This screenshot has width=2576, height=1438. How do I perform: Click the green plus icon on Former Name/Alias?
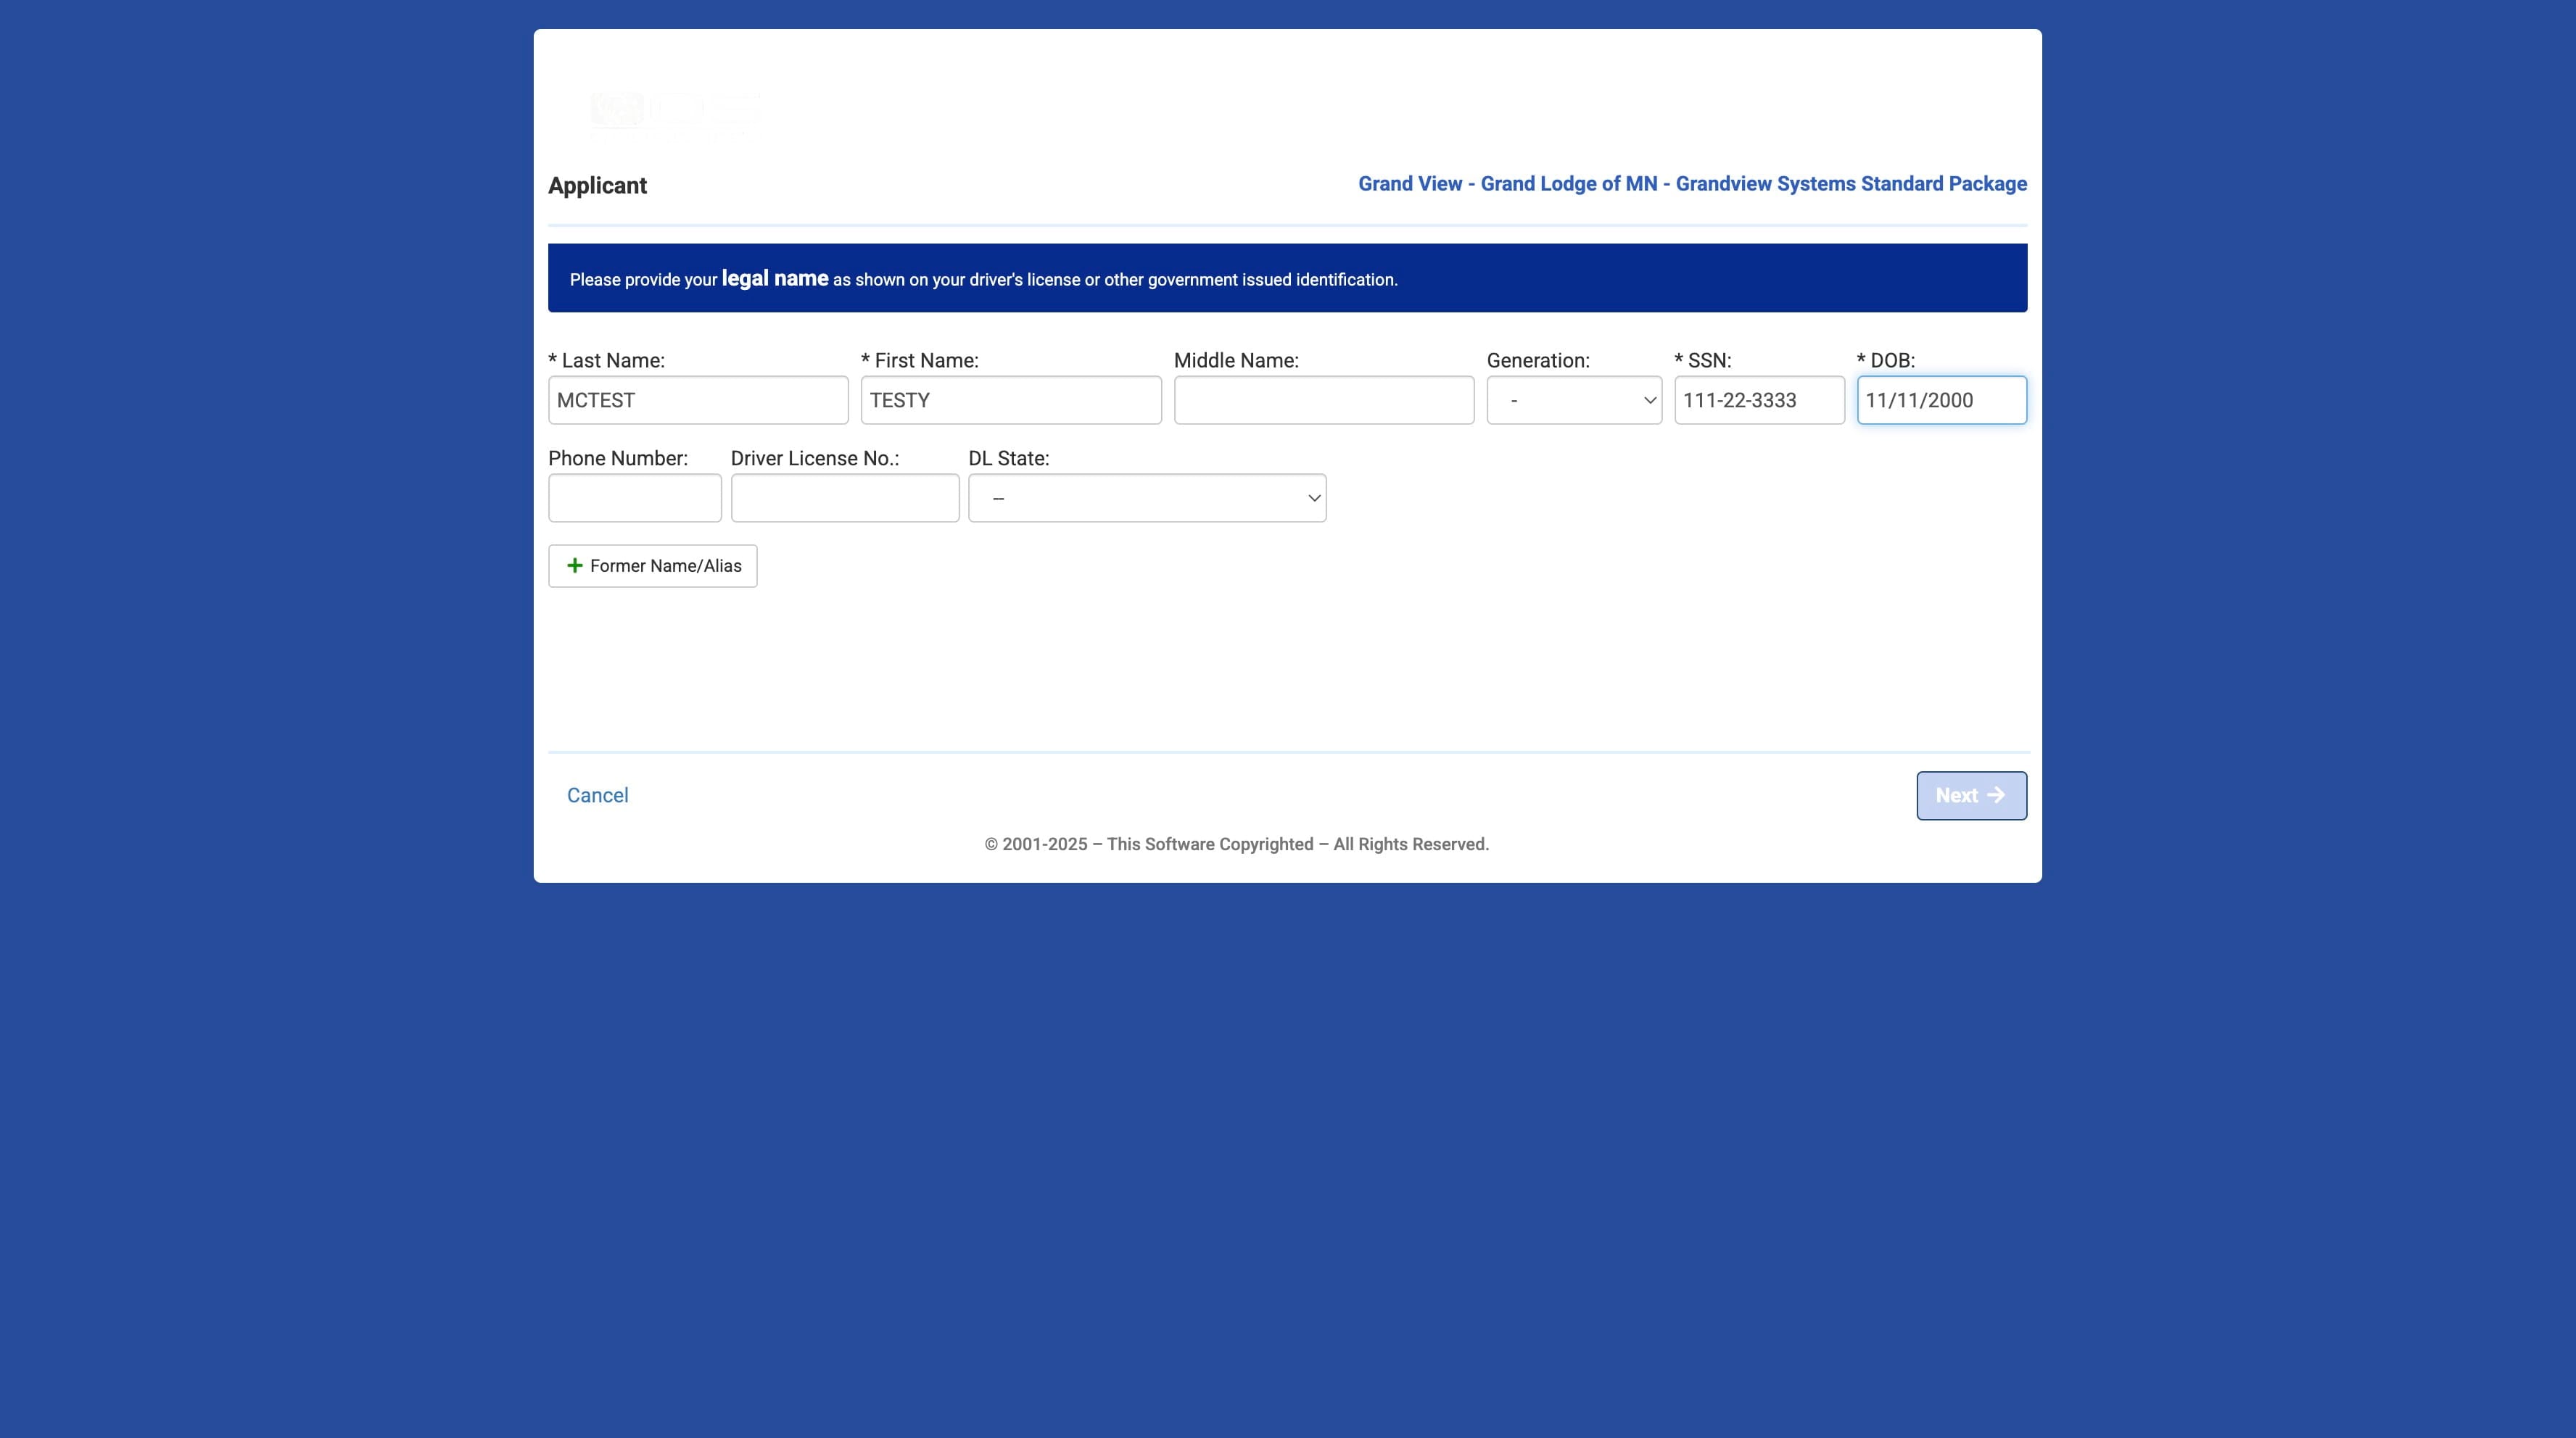tap(575, 565)
